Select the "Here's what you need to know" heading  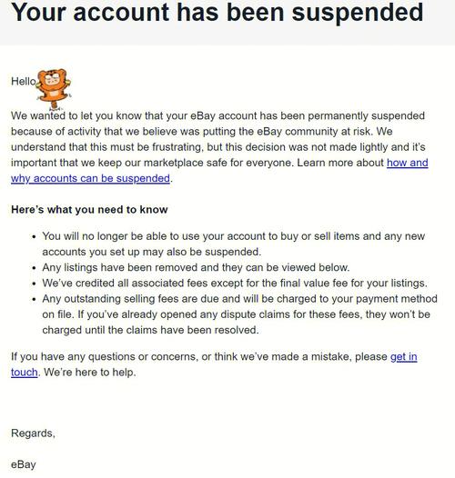pyautogui.click(x=89, y=210)
